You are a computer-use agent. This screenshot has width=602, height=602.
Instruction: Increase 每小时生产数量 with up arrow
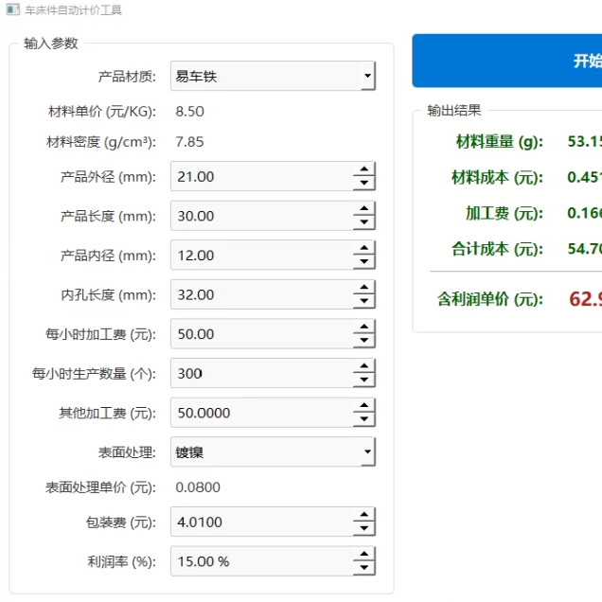click(364, 366)
